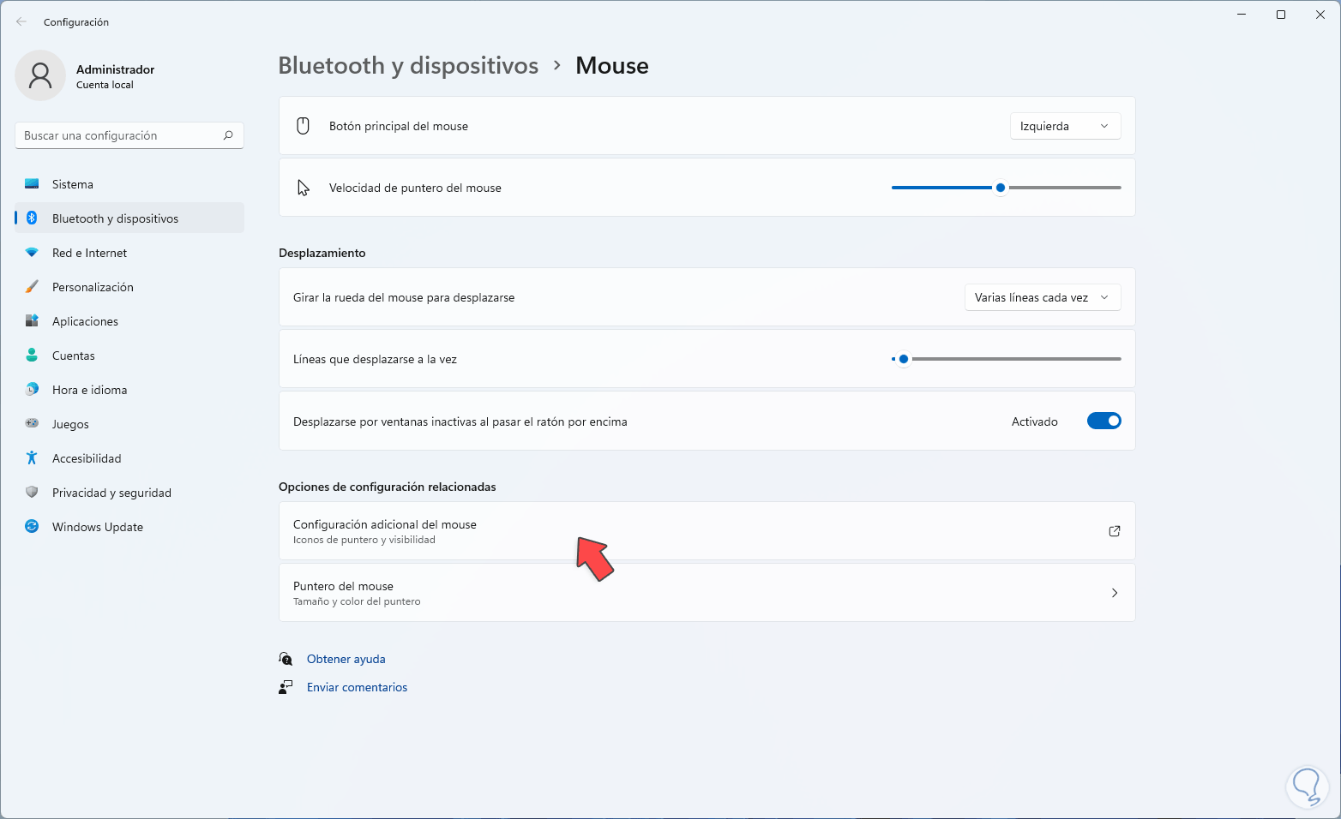Click the back arrow in the title bar

point(21,22)
